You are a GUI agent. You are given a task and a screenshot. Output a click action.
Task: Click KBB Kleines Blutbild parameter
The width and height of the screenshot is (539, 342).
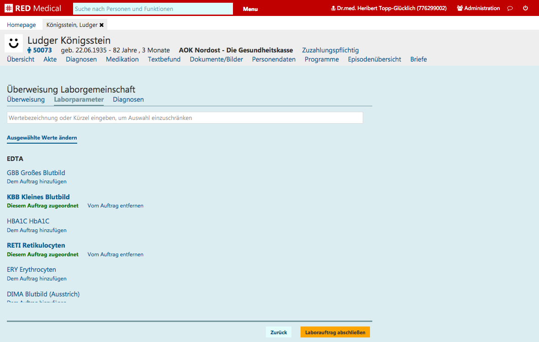(38, 197)
